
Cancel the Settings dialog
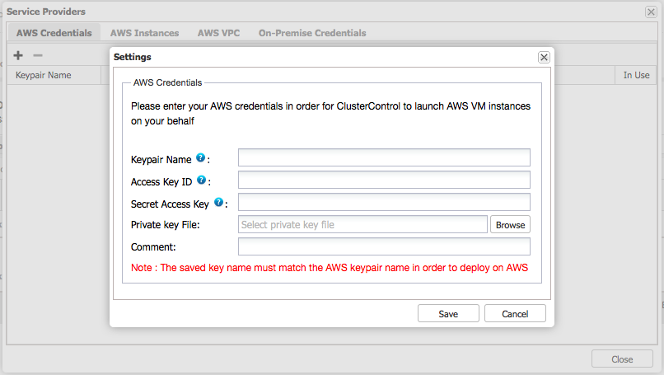click(x=515, y=313)
